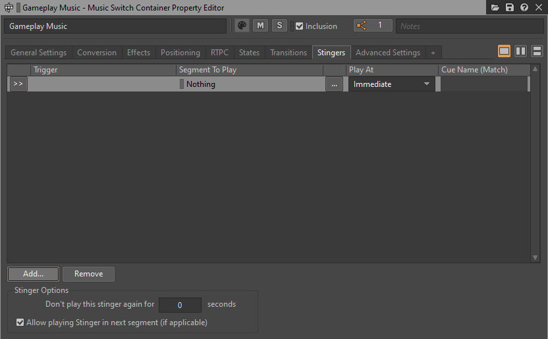This screenshot has height=339, width=548.
Task: Click the save icon in title bar
Action: (x=510, y=7)
